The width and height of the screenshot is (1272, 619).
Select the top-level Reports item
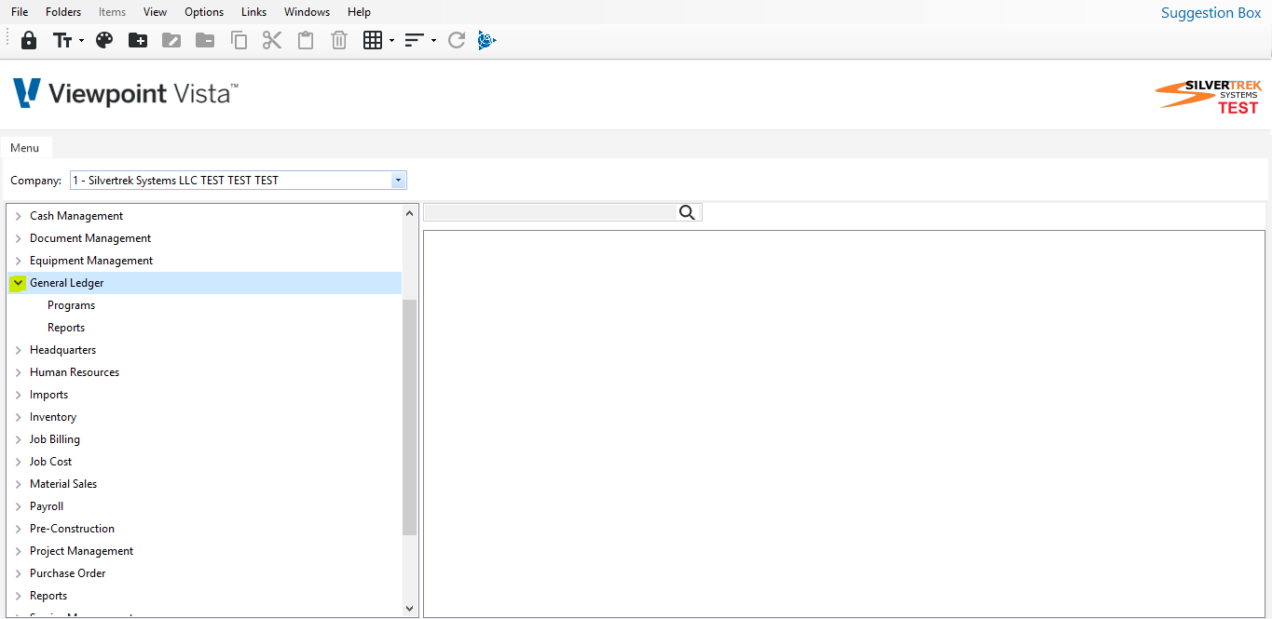pos(48,596)
